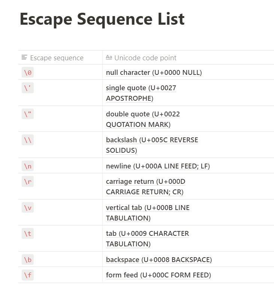The height and width of the screenshot is (292, 274).
Task: Select the \n code tag
Action: click(28, 166)
